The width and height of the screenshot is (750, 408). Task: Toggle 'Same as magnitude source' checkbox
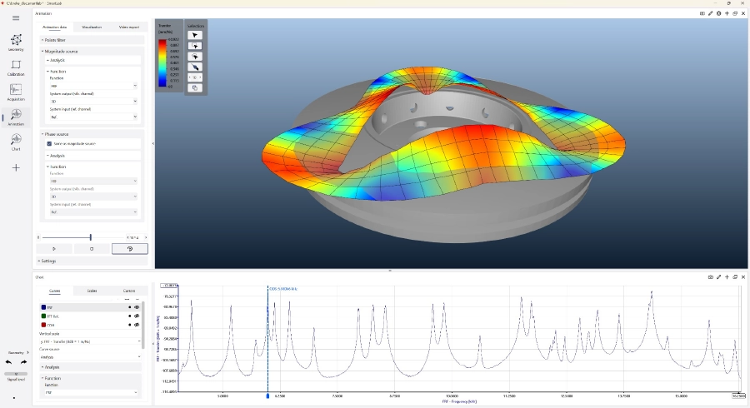click(49, 143)
